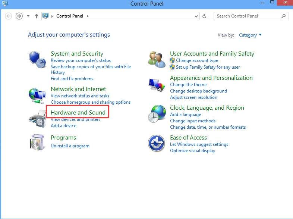The width and height of the screenshot is (293, 219).
Task: Open the Hardware and Sound printer icon
Action: point(37,119)
